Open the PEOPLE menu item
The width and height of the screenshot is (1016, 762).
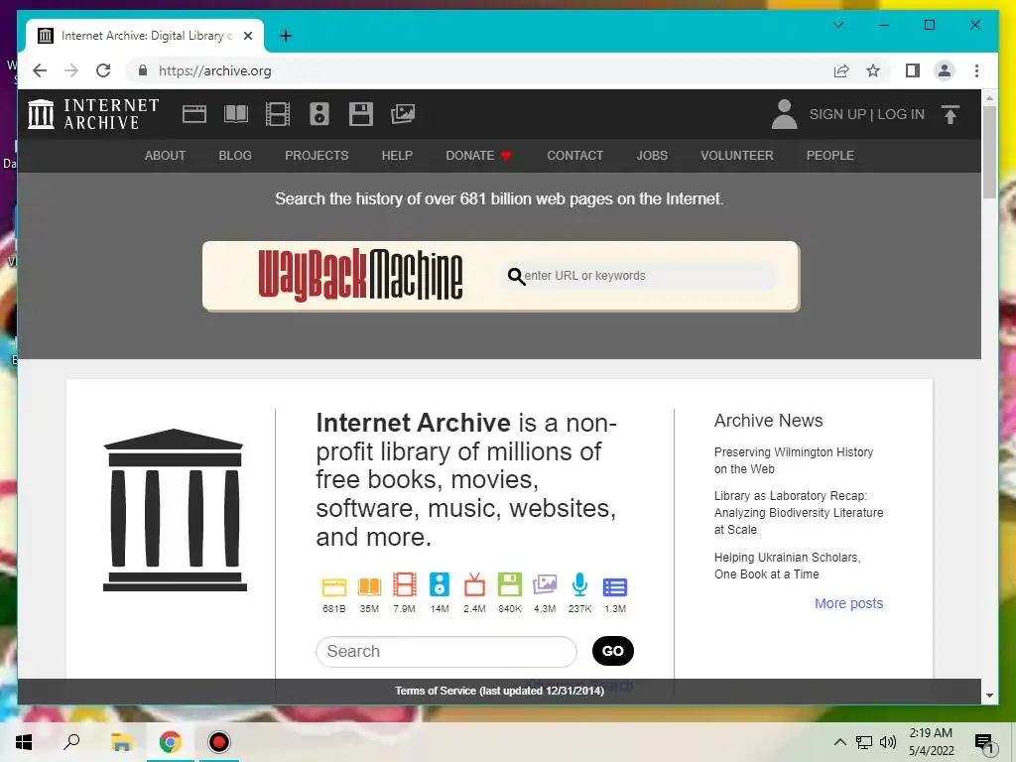pos(830,156)
